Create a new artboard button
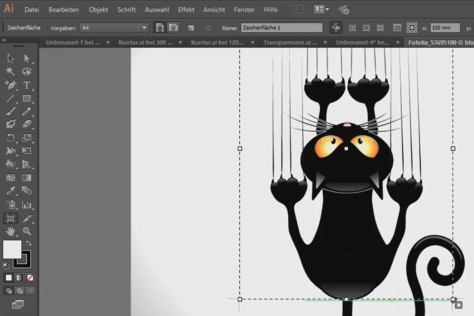Screen dimensions: 474x316 point(191,28)
